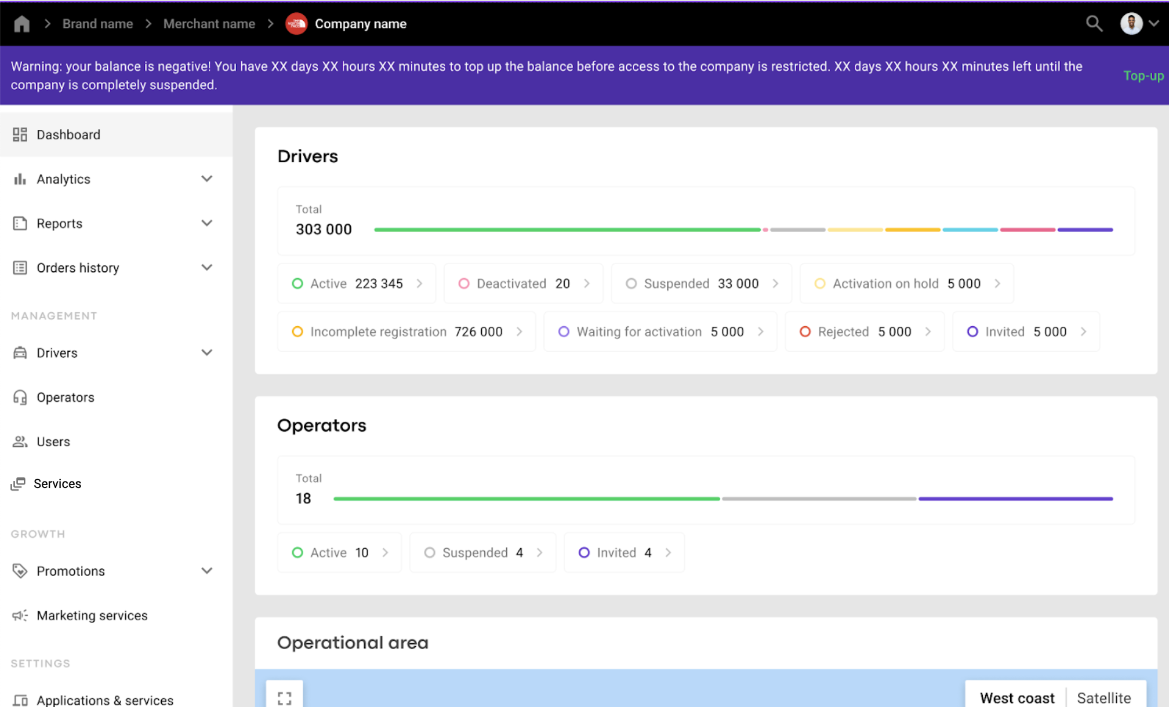Image resolution: width=1169 pixels, height=707 pixels.
Task: Click green segment of drivers total bar
Action: 567,230
